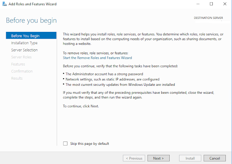Click the Destination Server label
The height and width of the screenshot is (164, 232).
(208, 18)
